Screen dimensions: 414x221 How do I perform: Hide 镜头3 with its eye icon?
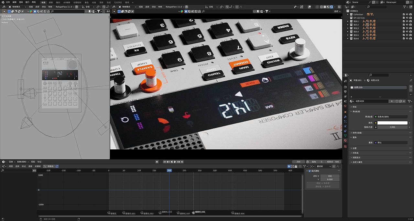[407, 28]
